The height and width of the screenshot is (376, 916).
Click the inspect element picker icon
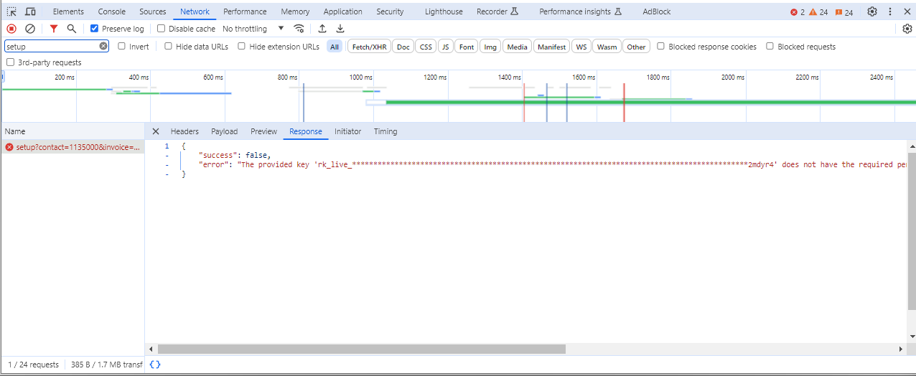(11, 11)
